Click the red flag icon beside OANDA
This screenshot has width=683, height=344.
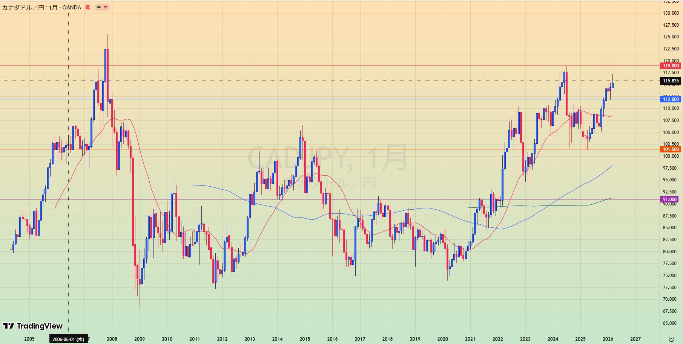(88, 7)
